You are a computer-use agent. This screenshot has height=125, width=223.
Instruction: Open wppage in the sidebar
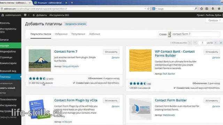click(x=10, y=45)
